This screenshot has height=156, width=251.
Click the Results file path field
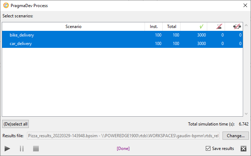click(123, 135)
